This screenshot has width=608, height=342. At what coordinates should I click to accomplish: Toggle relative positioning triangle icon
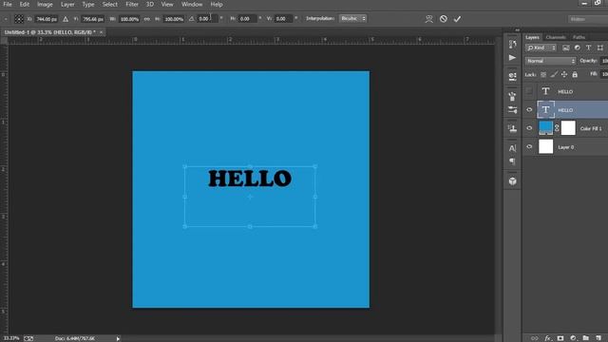tap(66, 19)
